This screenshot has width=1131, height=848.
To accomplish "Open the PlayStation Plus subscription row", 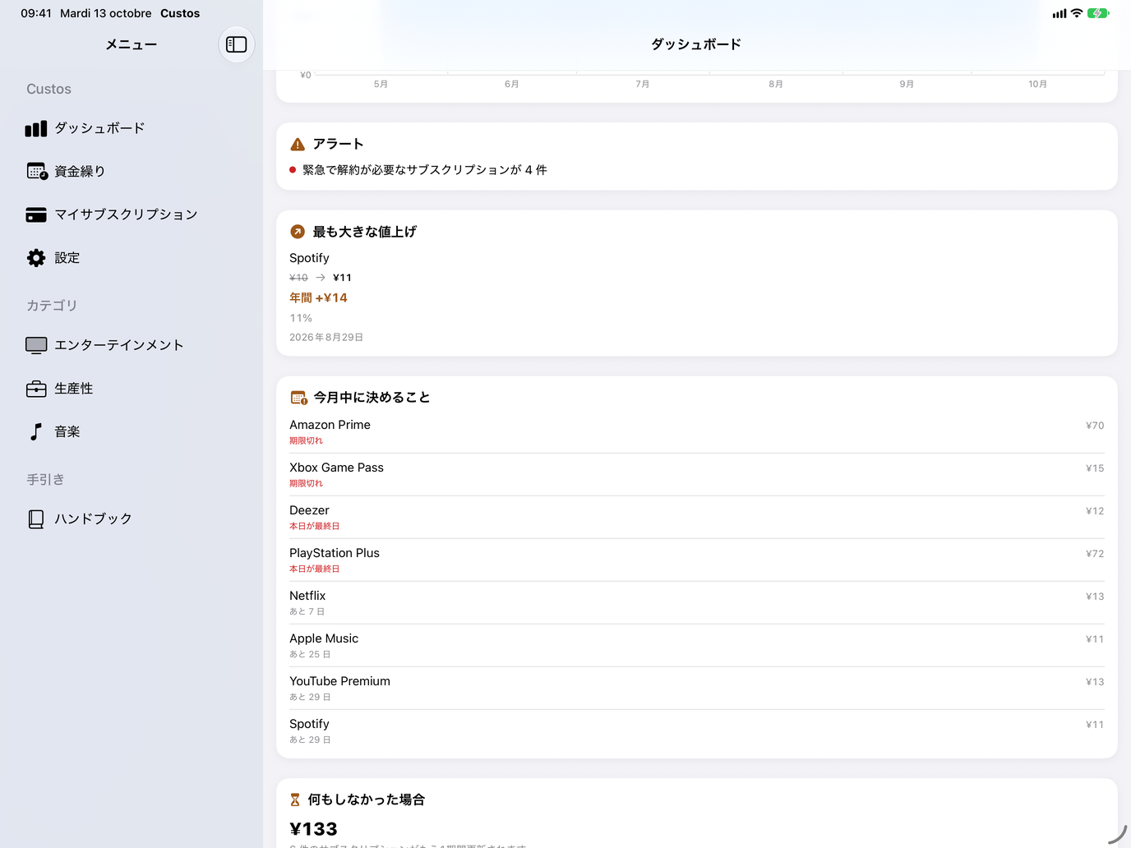I will click(697, 560).
